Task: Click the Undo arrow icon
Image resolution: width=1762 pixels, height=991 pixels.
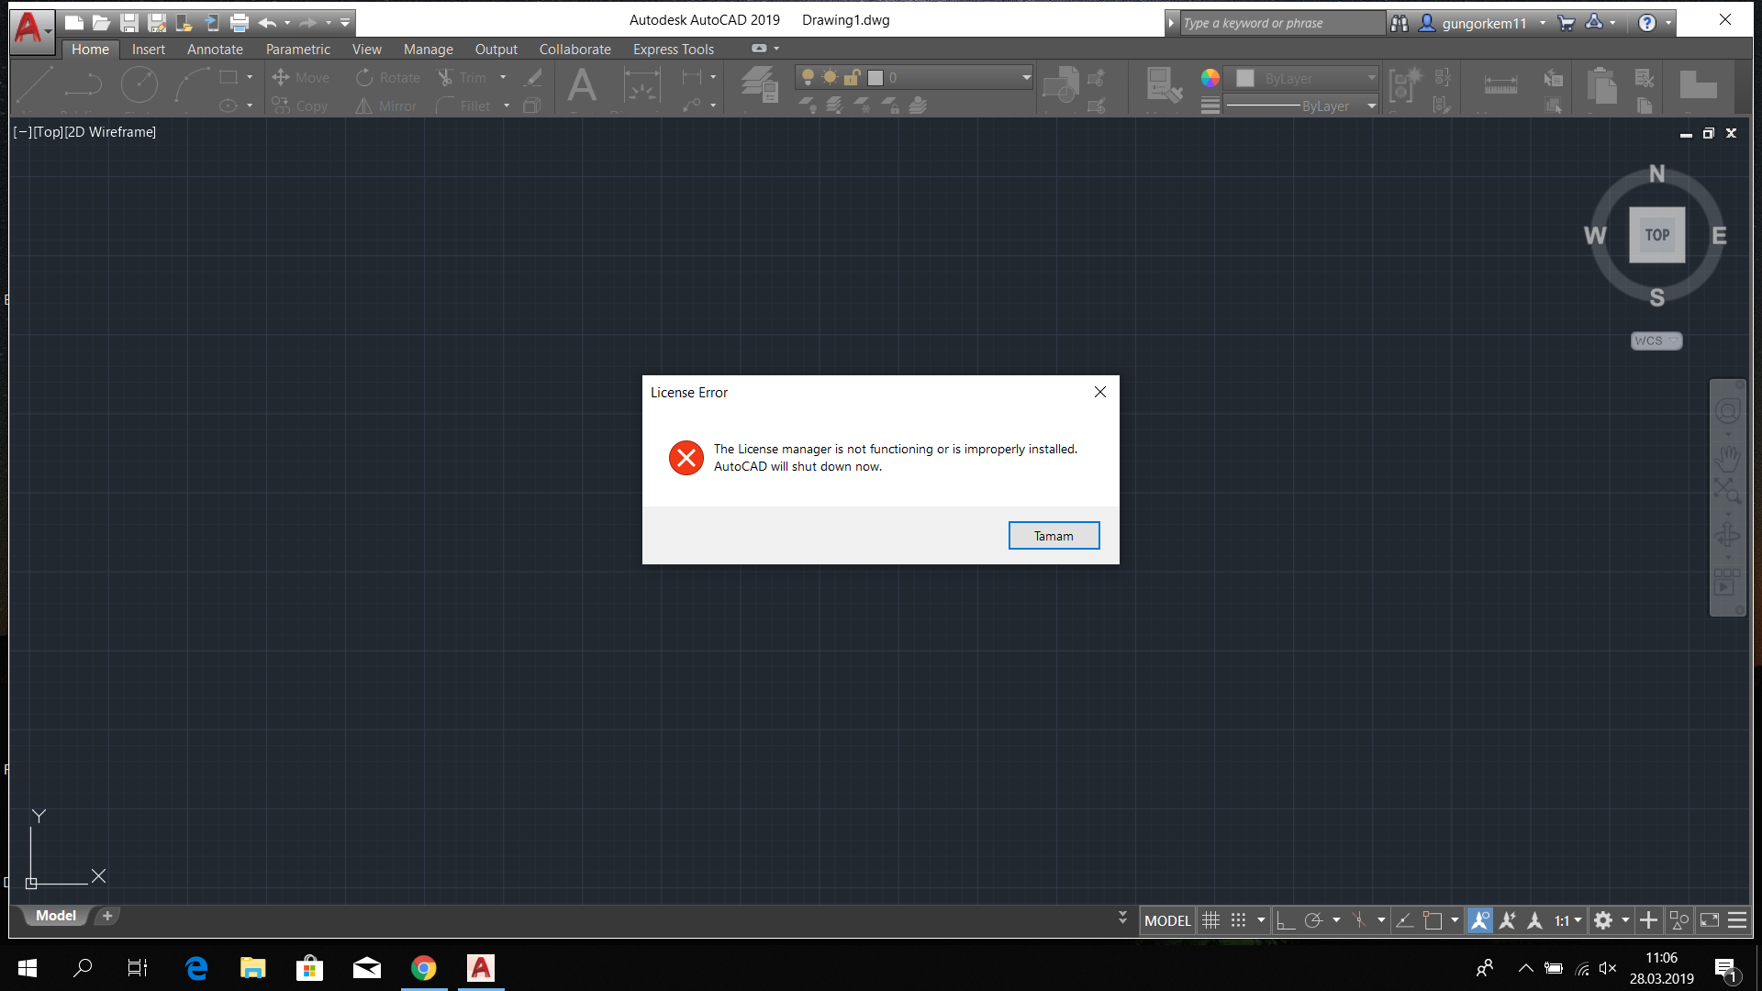Action: coord(267,23)
